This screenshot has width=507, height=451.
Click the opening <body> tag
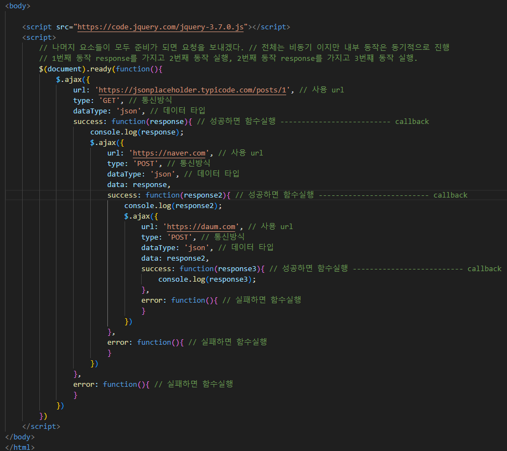(18, 6)
